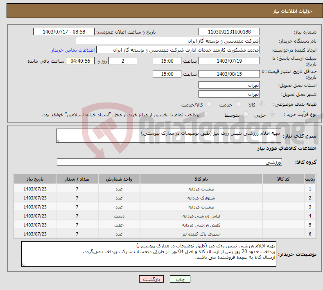The height and width of the screenshot is (290, 323).
Task: Select the کالا/خدمت radio button
Action: pyautogui.click(x=209, y=104)
